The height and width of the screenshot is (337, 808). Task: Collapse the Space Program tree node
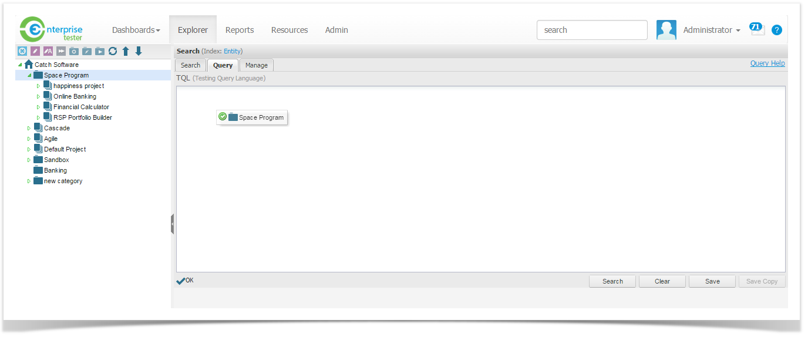click(29, 75)
